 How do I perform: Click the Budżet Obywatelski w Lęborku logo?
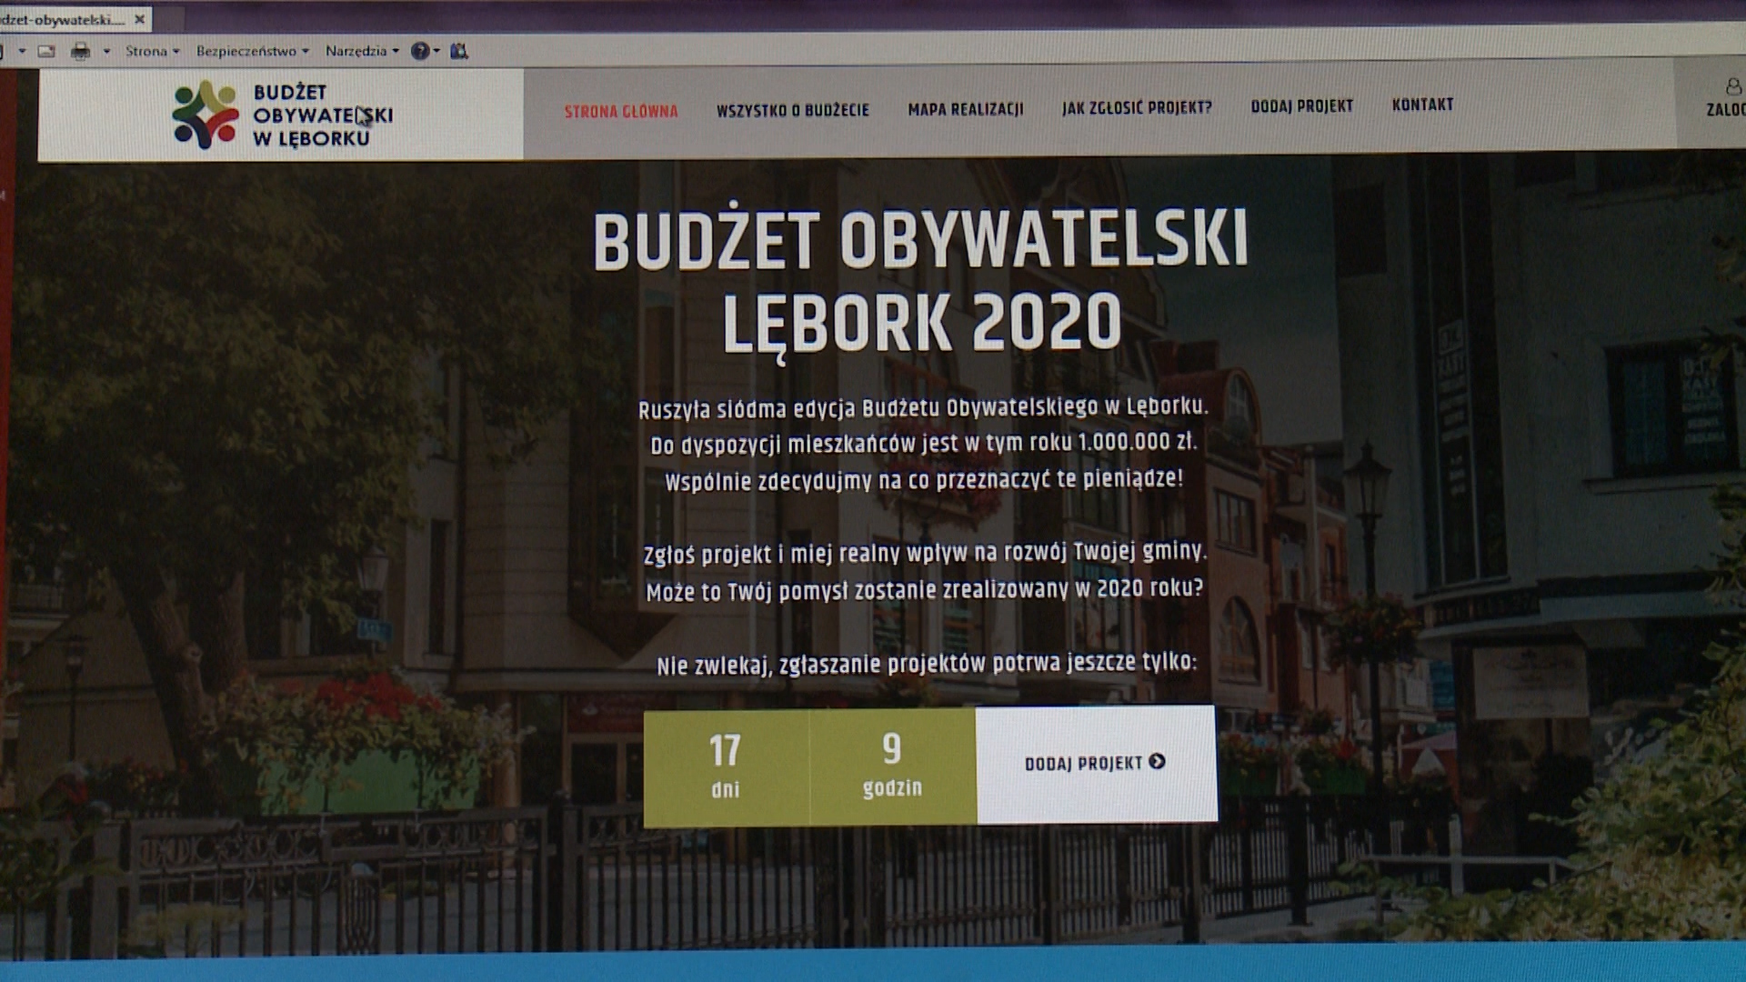pos(283,115)
